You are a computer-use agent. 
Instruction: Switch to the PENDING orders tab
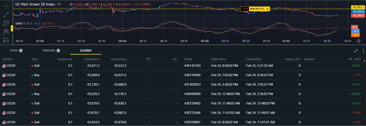coord(51,50)
